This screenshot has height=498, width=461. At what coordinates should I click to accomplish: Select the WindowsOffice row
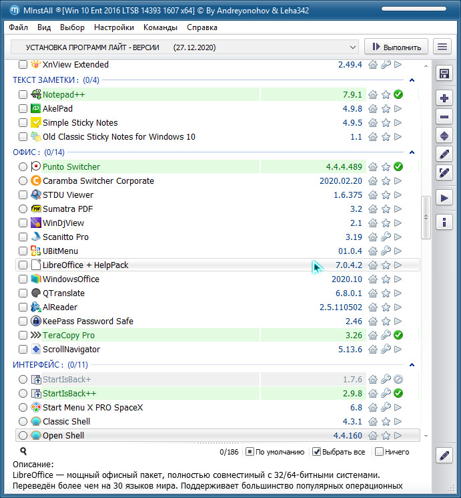[217, 279]
